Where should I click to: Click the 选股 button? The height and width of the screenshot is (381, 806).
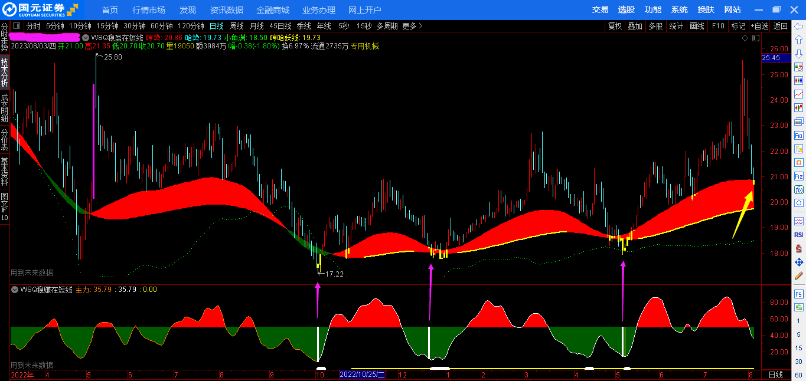pyautogui.click(x=626, y=9)
